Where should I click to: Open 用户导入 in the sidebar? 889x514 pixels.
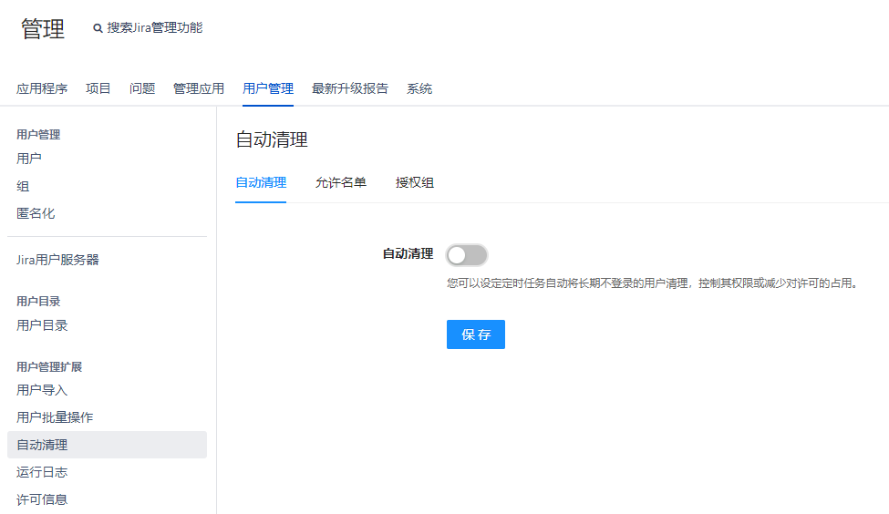pos(42,390)
